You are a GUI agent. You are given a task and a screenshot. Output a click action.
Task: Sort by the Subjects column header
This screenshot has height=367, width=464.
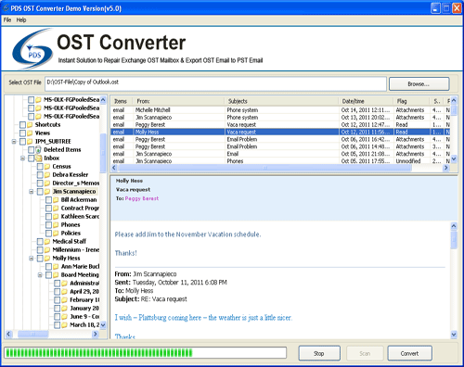281,101
